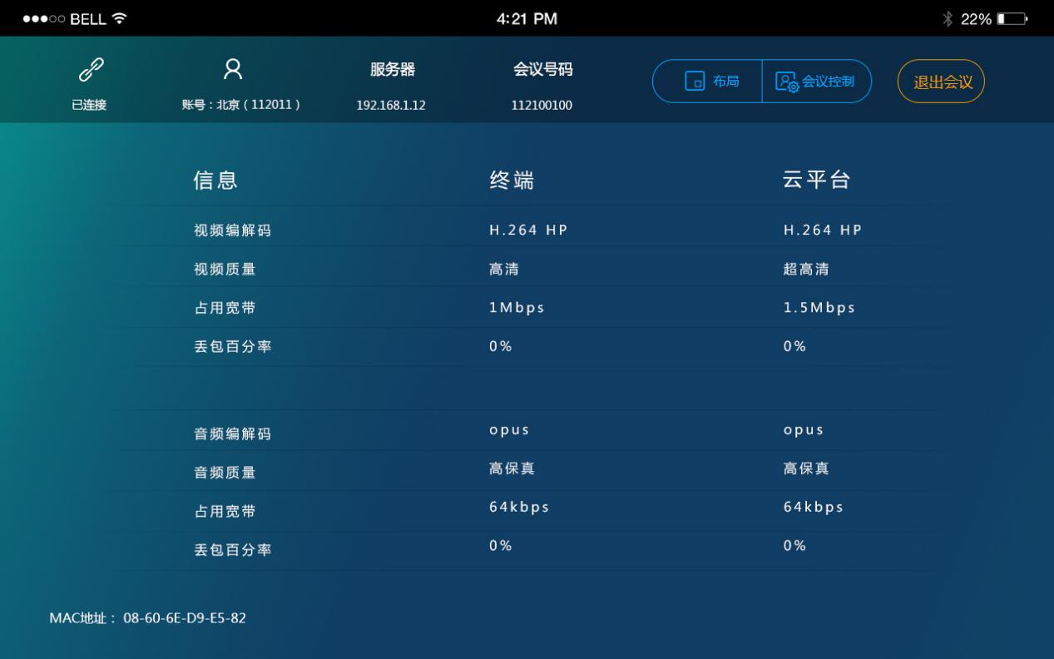Open the 会议控制 meeting control panel
The height and width of the screenshot is (659, 1054).
[816, 82]
